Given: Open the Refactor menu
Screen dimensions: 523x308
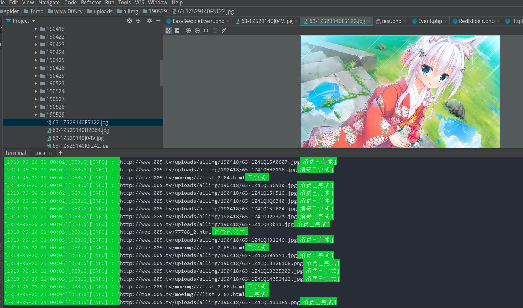Looking at the screenshot, I should [x=91, y=3].
